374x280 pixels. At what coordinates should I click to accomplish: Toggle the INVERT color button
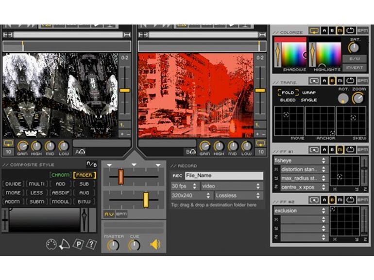point(355,67)
